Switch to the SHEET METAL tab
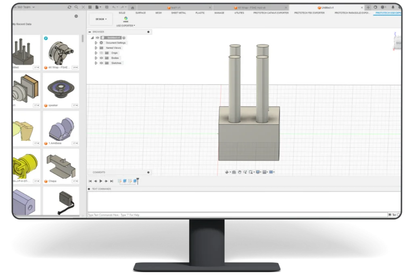 (x=177, y=12)
